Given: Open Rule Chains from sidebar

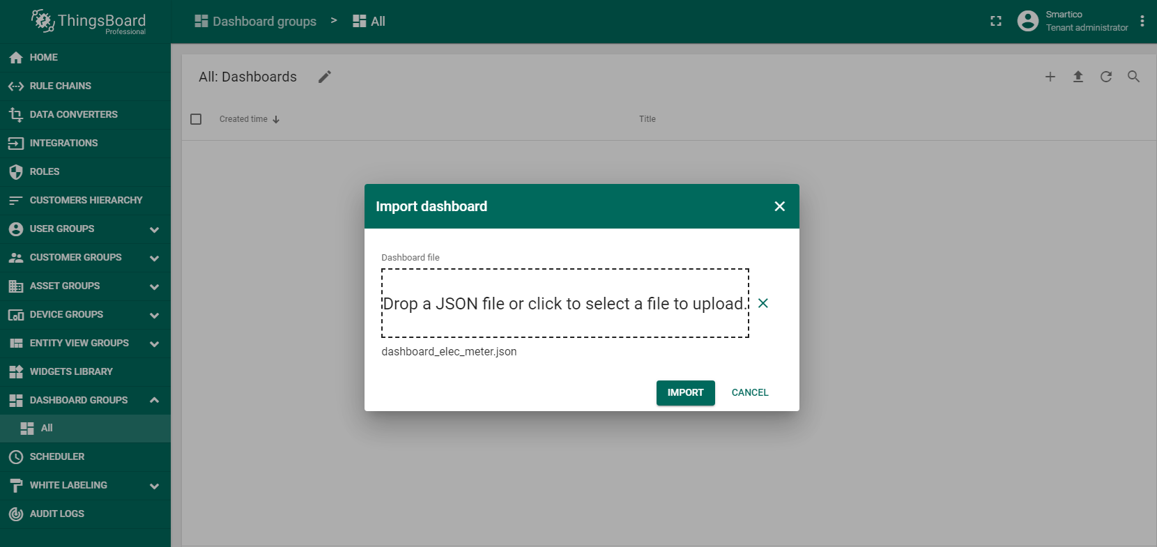Looking at the screenshot, I should [x=61, y=86].
